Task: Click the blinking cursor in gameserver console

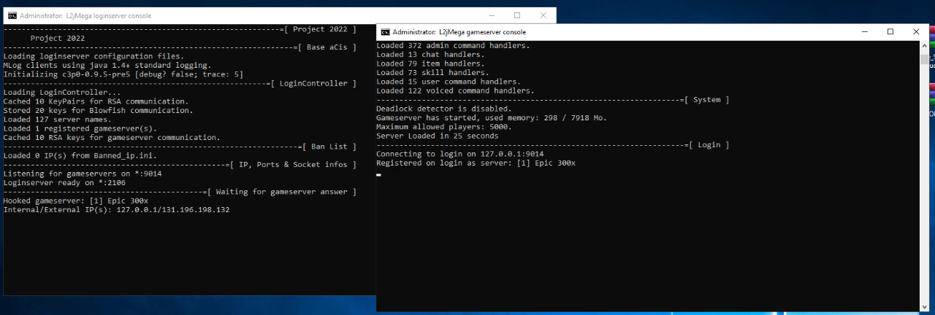Action: tap(378, 175)
